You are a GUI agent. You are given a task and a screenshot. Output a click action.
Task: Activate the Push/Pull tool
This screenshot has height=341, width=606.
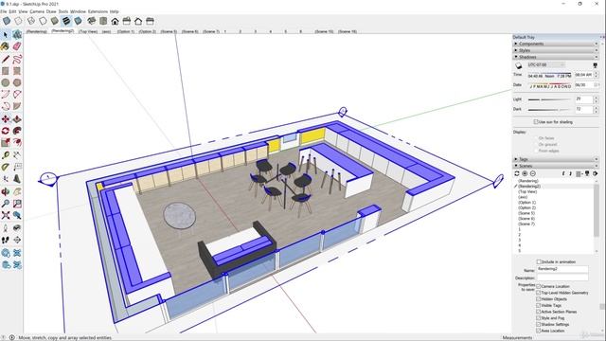point(17,119)
